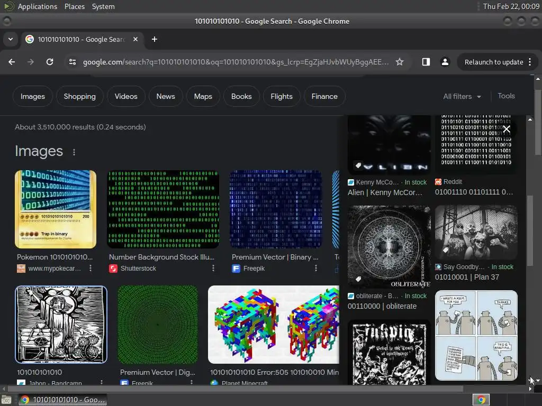The width and height of the screenshot is (542, 406).
Task: Open the robot poem comic thumbnail
Action: pos(476,335)
